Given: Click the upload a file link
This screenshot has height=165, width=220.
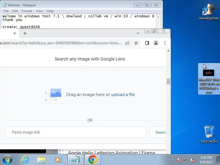Looking at the screenshot, I should point(123,95).
